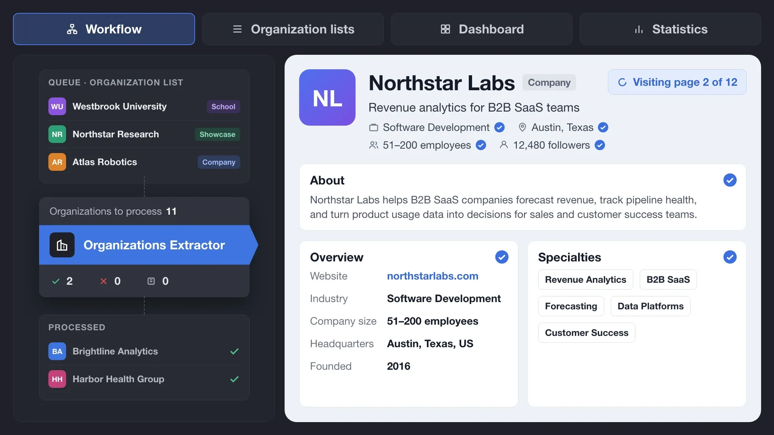Click the Overview section verified checkmark
Image resolution: width=774 pixels, height=435 pixels.
(x=502, y=257)
